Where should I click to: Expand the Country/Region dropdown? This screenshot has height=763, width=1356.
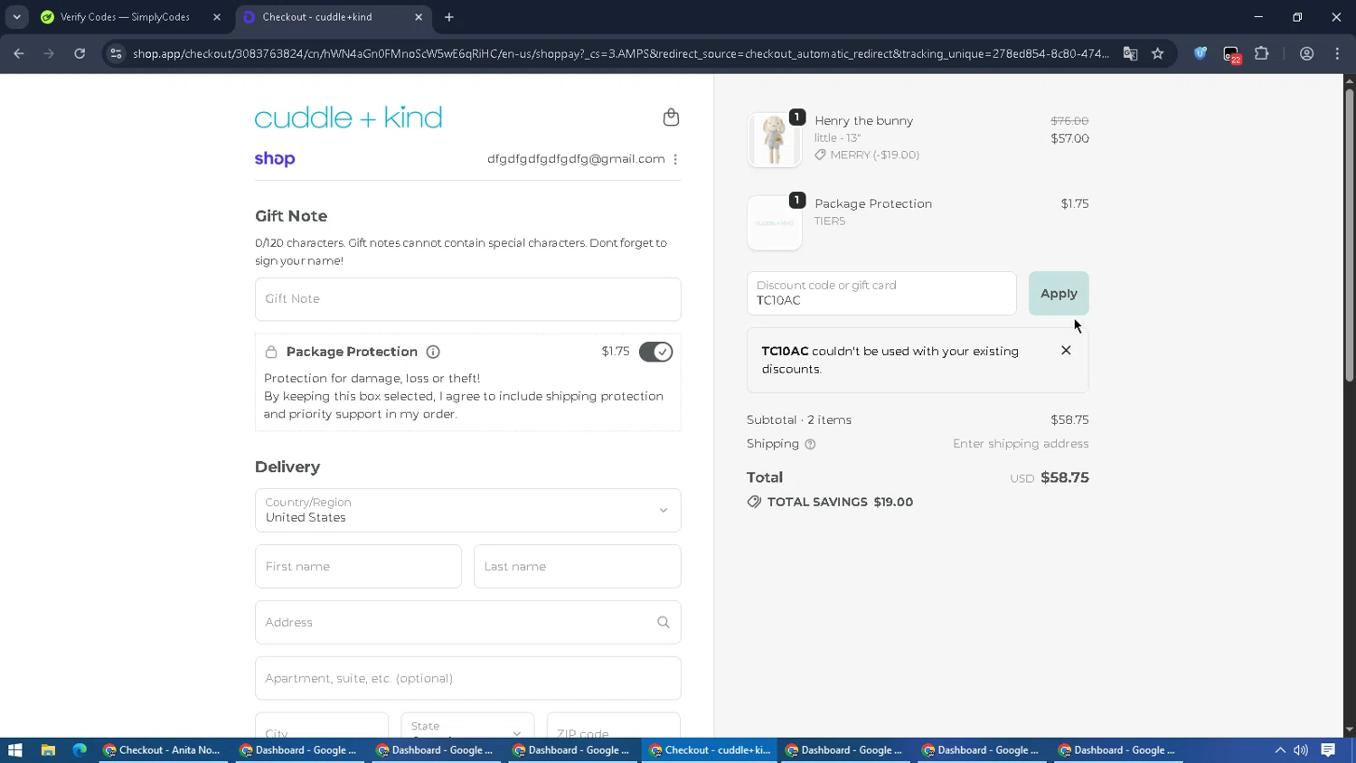coord(467,510)
